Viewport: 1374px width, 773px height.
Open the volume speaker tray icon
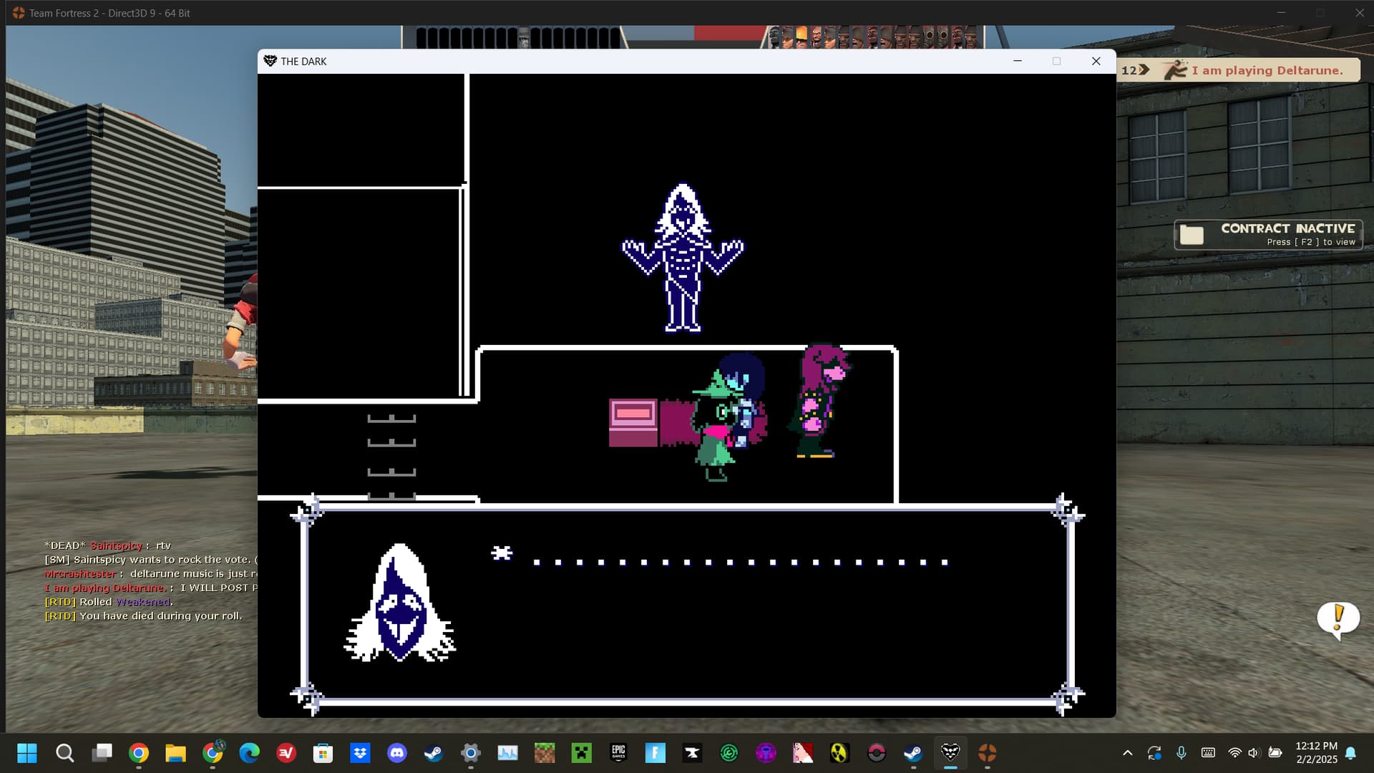(1253, 753)
